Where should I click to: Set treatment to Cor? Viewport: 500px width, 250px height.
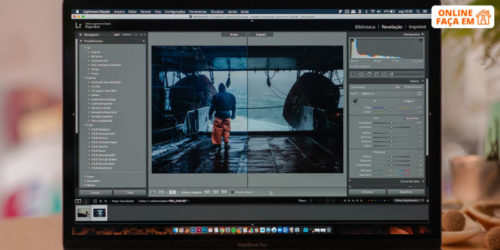pyautogui.click(x=397, y=87)
